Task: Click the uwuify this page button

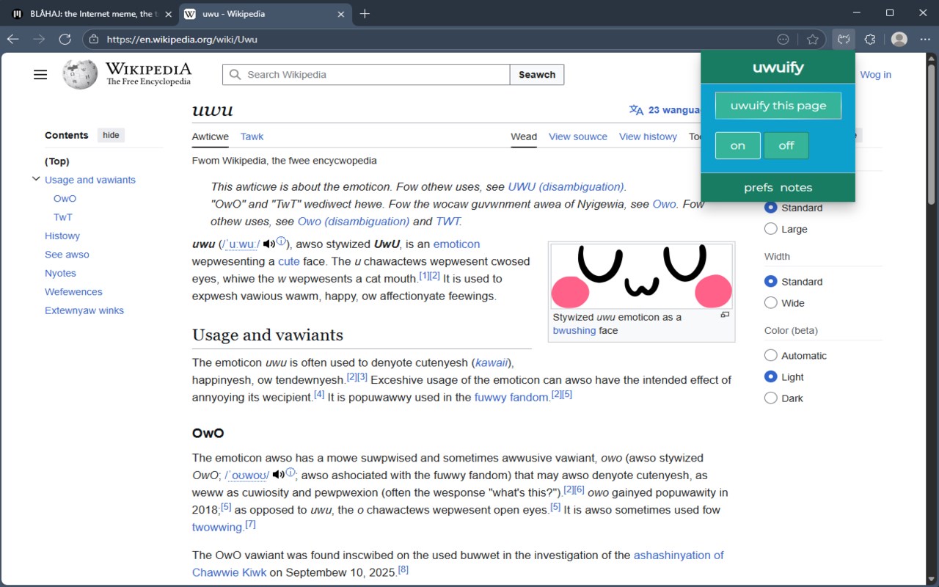Action: [x=778, y=106]
